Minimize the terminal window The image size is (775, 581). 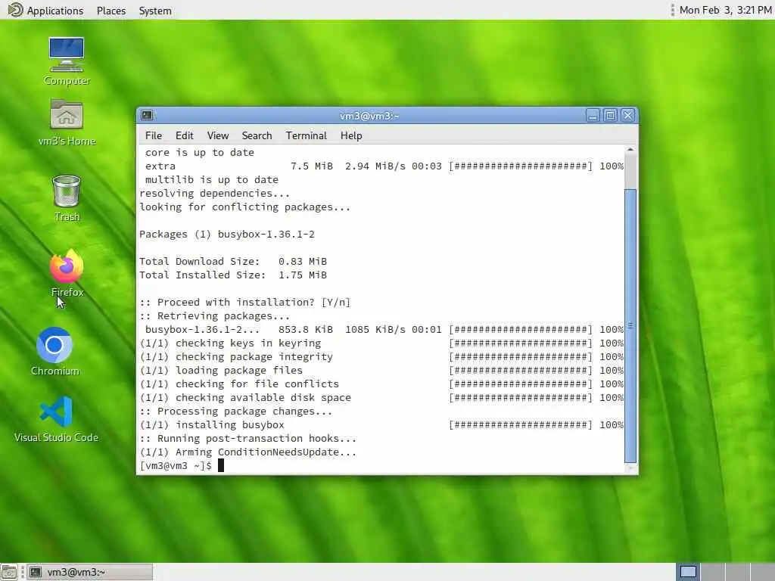pos(593,116)
